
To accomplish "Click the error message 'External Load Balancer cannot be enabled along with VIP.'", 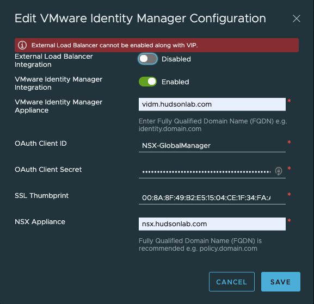I will point(114,46).
